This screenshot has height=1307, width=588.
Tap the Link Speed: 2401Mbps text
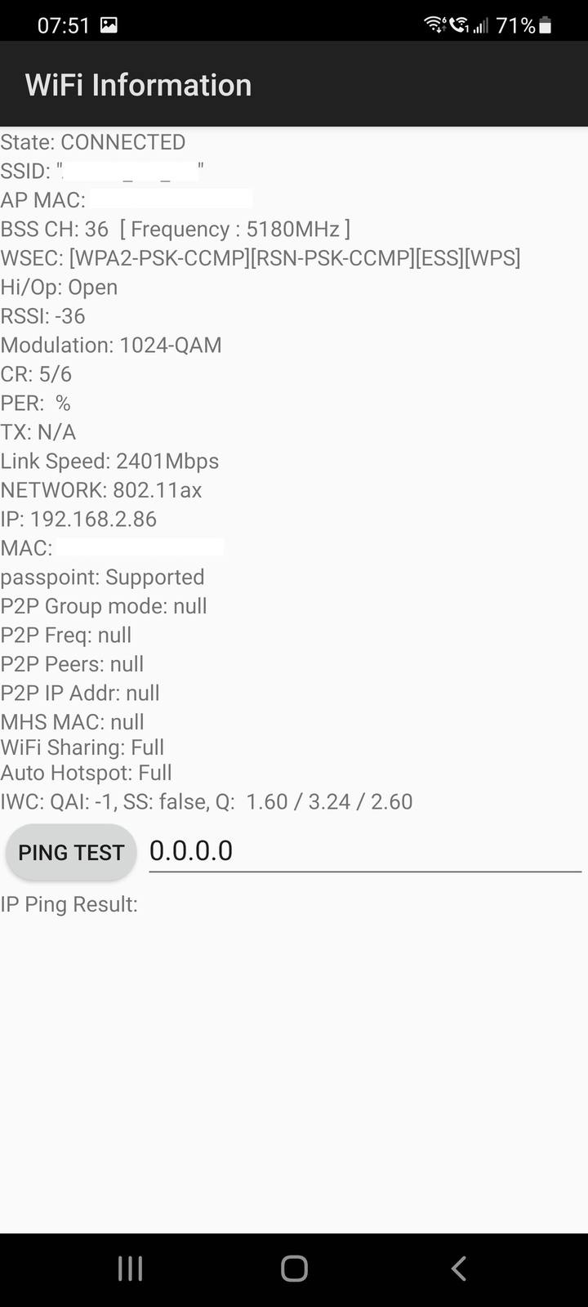click(109, 462)
